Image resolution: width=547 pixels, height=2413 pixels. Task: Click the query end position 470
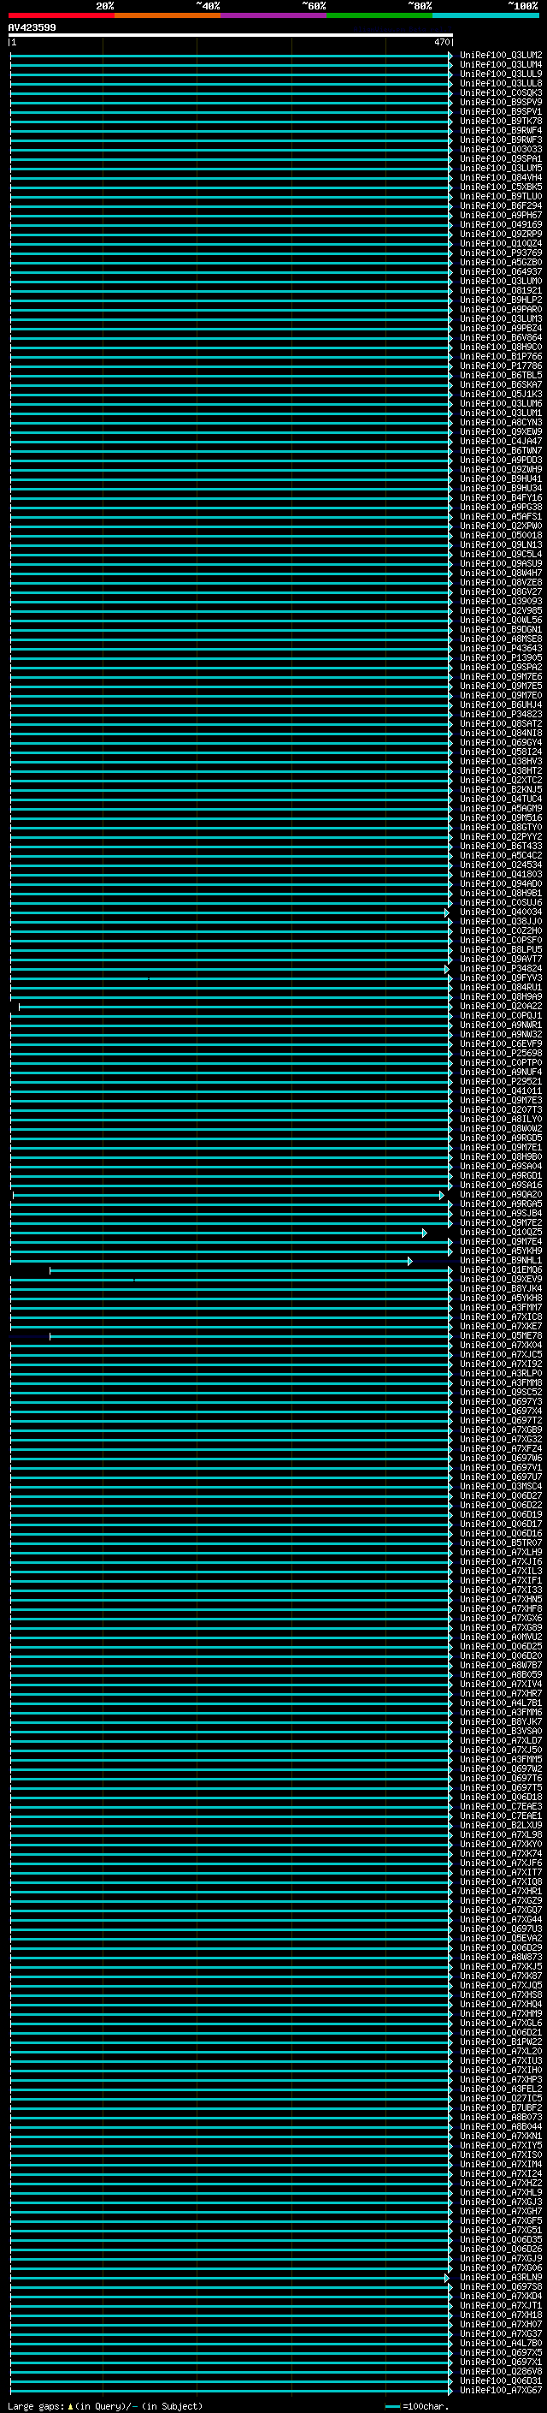click(x=441, y=42)
